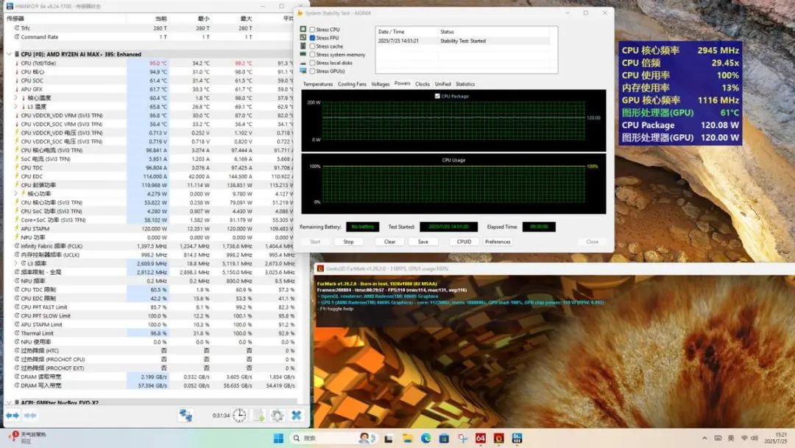
Task: Toggle CPU Package graph checkbox
Action: pos(437,96)
